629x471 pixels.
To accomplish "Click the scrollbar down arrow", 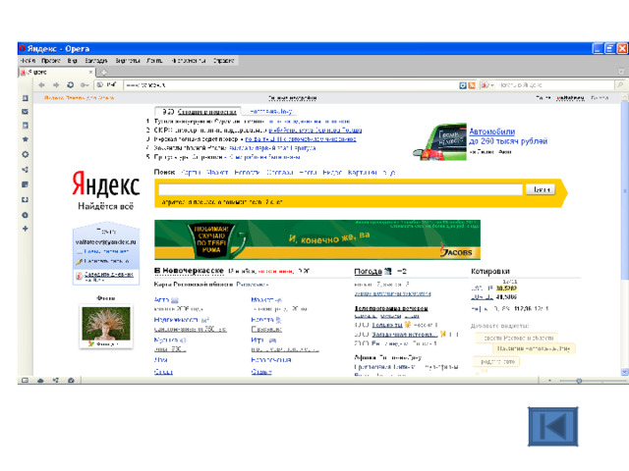I will (625, 372).
